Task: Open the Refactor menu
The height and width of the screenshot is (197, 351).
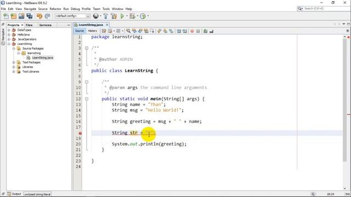Action: 55,9
